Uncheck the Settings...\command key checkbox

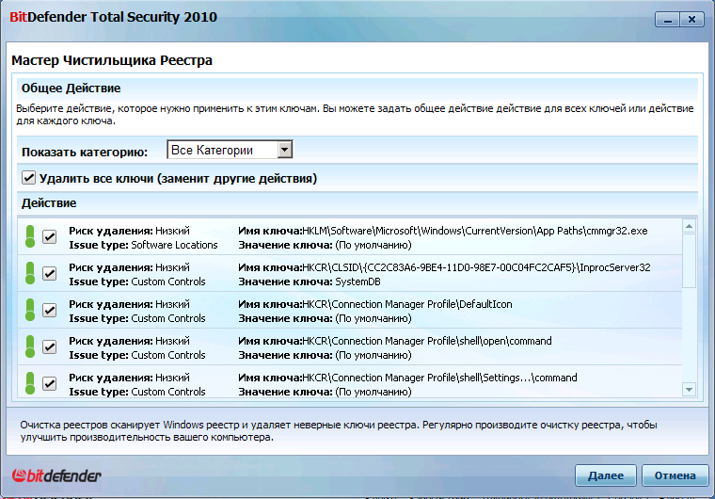(49, 383)
